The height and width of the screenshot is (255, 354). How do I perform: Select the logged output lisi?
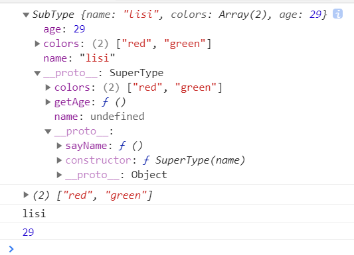click(x=34, y=213)
